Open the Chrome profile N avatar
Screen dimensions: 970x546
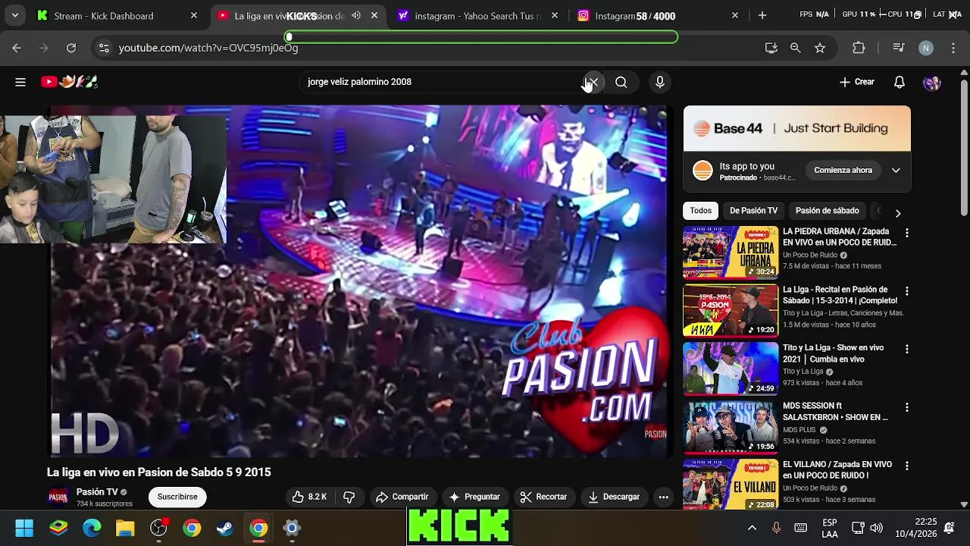click(926, 48)
